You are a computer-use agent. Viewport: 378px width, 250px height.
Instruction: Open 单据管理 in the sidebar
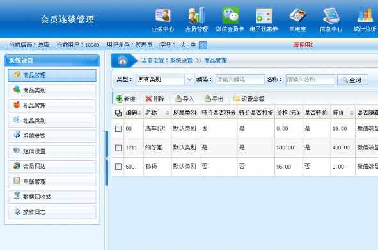click(x=52, y=181)
